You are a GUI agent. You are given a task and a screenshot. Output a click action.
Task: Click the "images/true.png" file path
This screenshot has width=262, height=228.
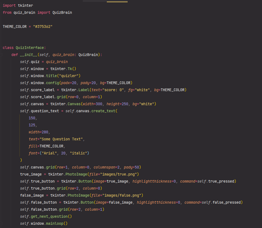(x=118, y=174)
